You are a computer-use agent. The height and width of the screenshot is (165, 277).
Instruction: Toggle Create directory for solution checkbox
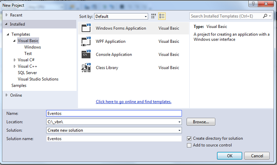(189, 139)
